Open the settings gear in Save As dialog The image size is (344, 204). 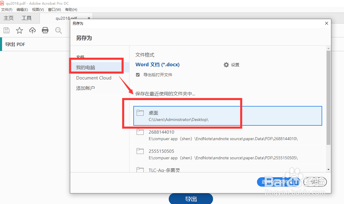[x=226, y=65]
